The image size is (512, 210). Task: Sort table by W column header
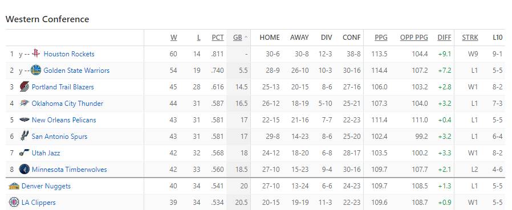174,38
